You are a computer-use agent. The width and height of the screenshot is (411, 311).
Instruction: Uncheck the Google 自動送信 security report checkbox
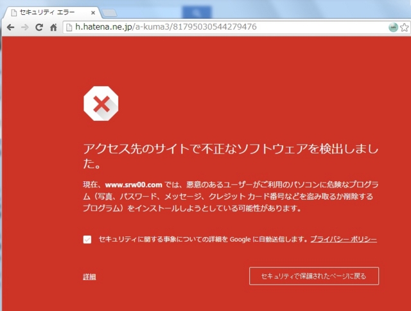click(x=87, y=240)
